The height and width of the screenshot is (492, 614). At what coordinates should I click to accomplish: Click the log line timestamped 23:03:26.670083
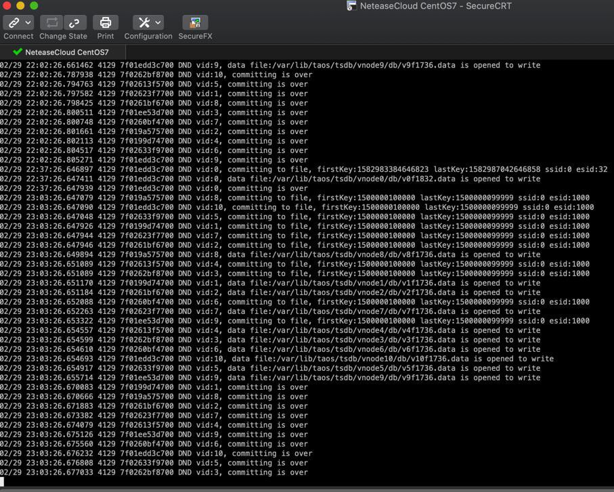click(154, 387)
